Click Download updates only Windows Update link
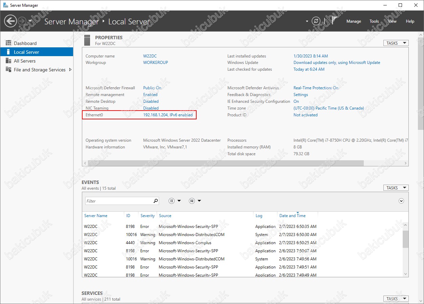Image resolution: width=424 pixels, height=304 pixels. [337, 63]
